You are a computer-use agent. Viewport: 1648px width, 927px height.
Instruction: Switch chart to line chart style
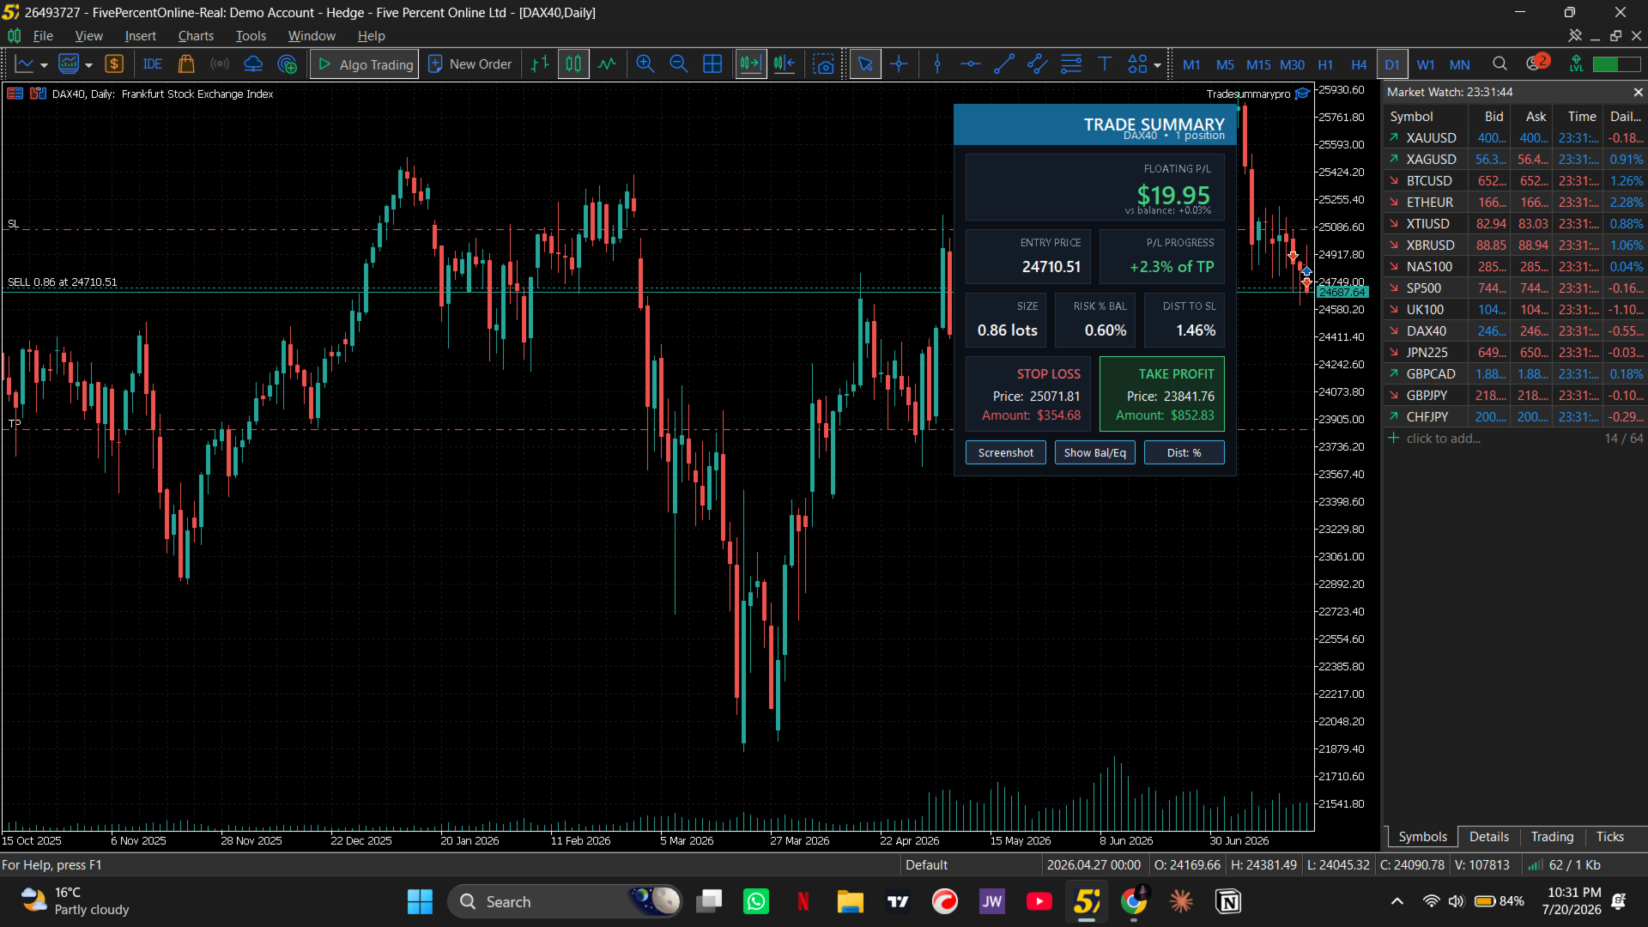(607, 64)
